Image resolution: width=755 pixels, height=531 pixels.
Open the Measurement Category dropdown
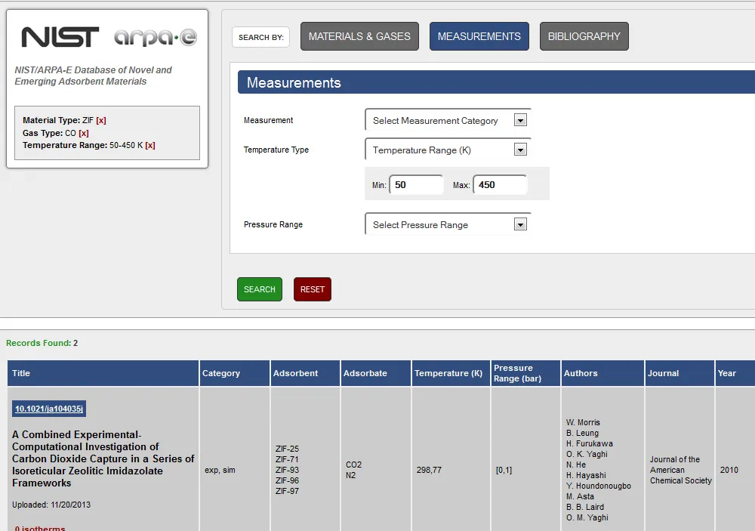click(x=448, y=120)
